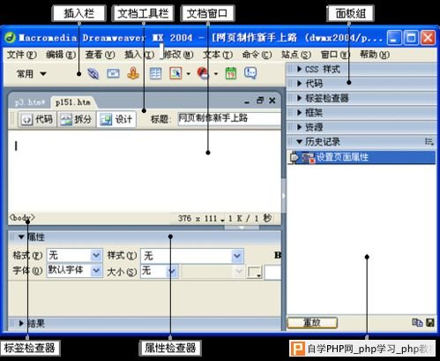440x361 pixels.
Task: Restore the document window
Action: click(x=260, y=101)
